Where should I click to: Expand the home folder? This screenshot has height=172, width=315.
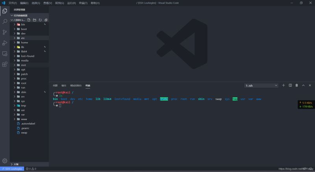point(29,43)
